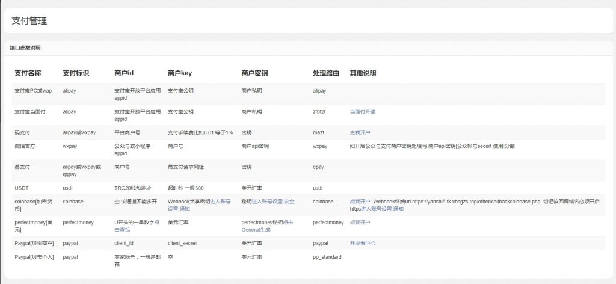Image resolution: width=616 pixels, height=284 pixels.
Task: Select the 易支付 row name
Action: tap(22, 167)
